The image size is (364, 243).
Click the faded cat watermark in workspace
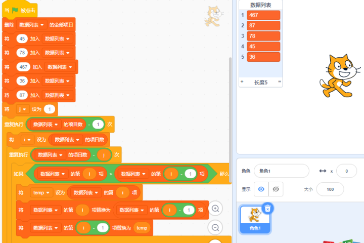[x=214, y=16]
